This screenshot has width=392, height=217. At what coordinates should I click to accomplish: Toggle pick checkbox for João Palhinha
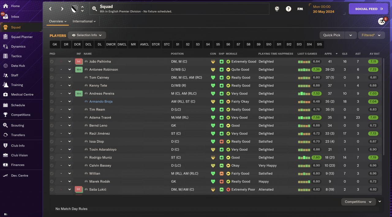(x=52, y=62)
